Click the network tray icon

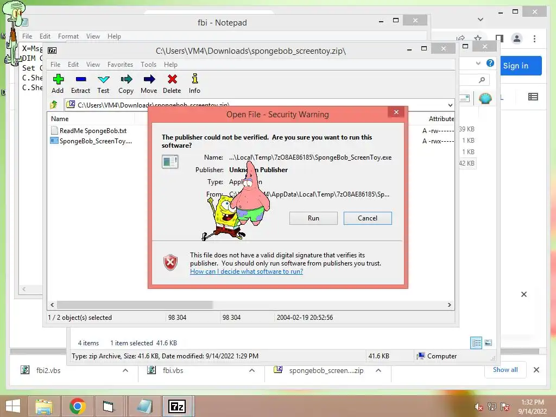click(492, 407)
